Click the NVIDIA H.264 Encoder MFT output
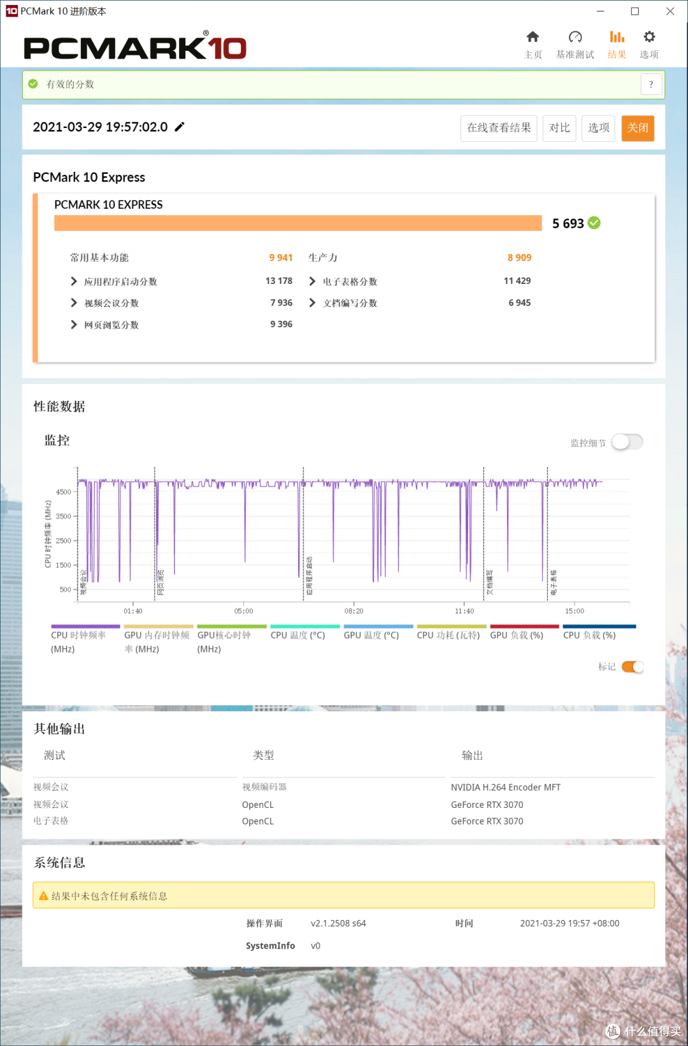Screen dimensions: 688x1046 506,788
